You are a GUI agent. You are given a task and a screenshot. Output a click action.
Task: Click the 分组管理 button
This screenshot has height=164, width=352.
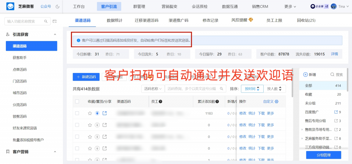point(323,155)
